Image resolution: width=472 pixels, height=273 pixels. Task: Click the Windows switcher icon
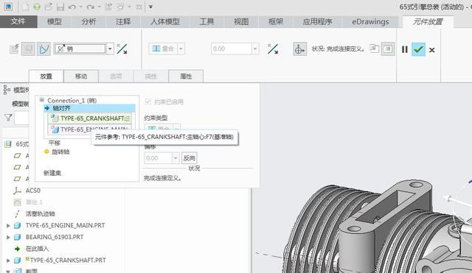[120, 7]
